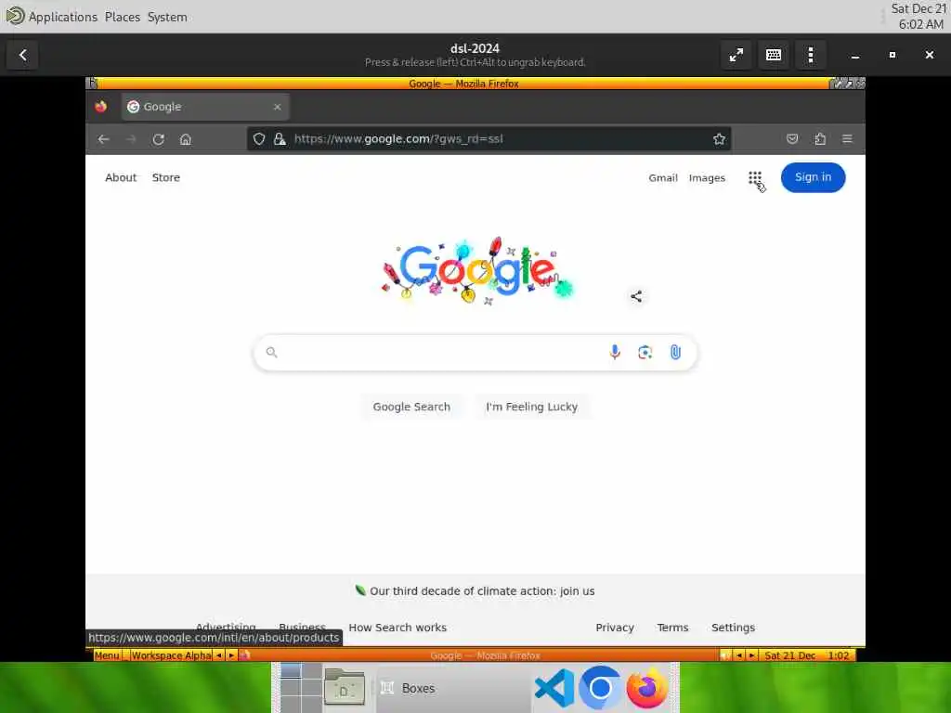Launch Visual Studio Code from the dock
Screen dimensions: 951x713
pos(555,688)
